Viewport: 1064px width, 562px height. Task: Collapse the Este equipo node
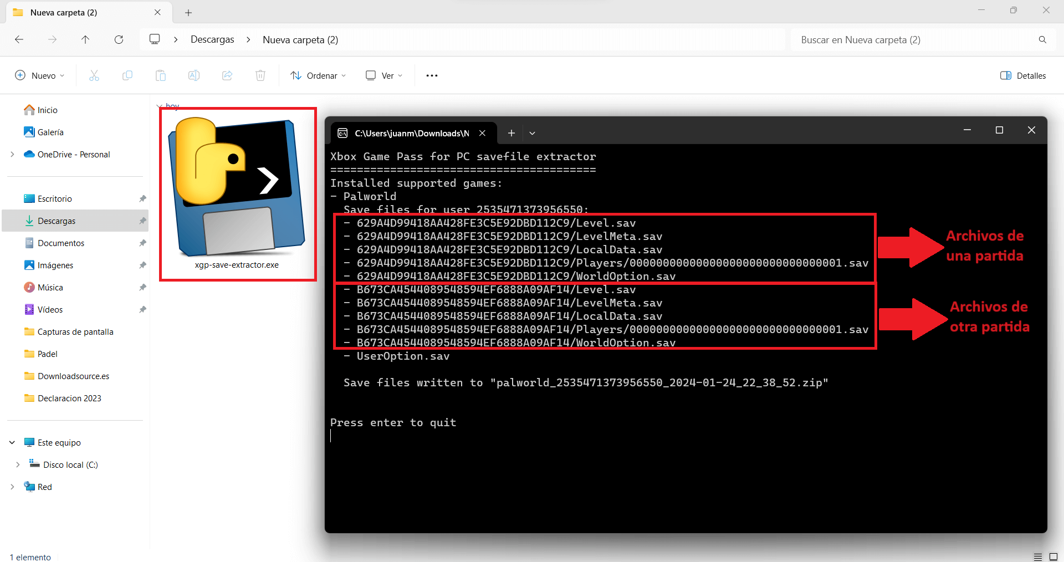[12, 442]
